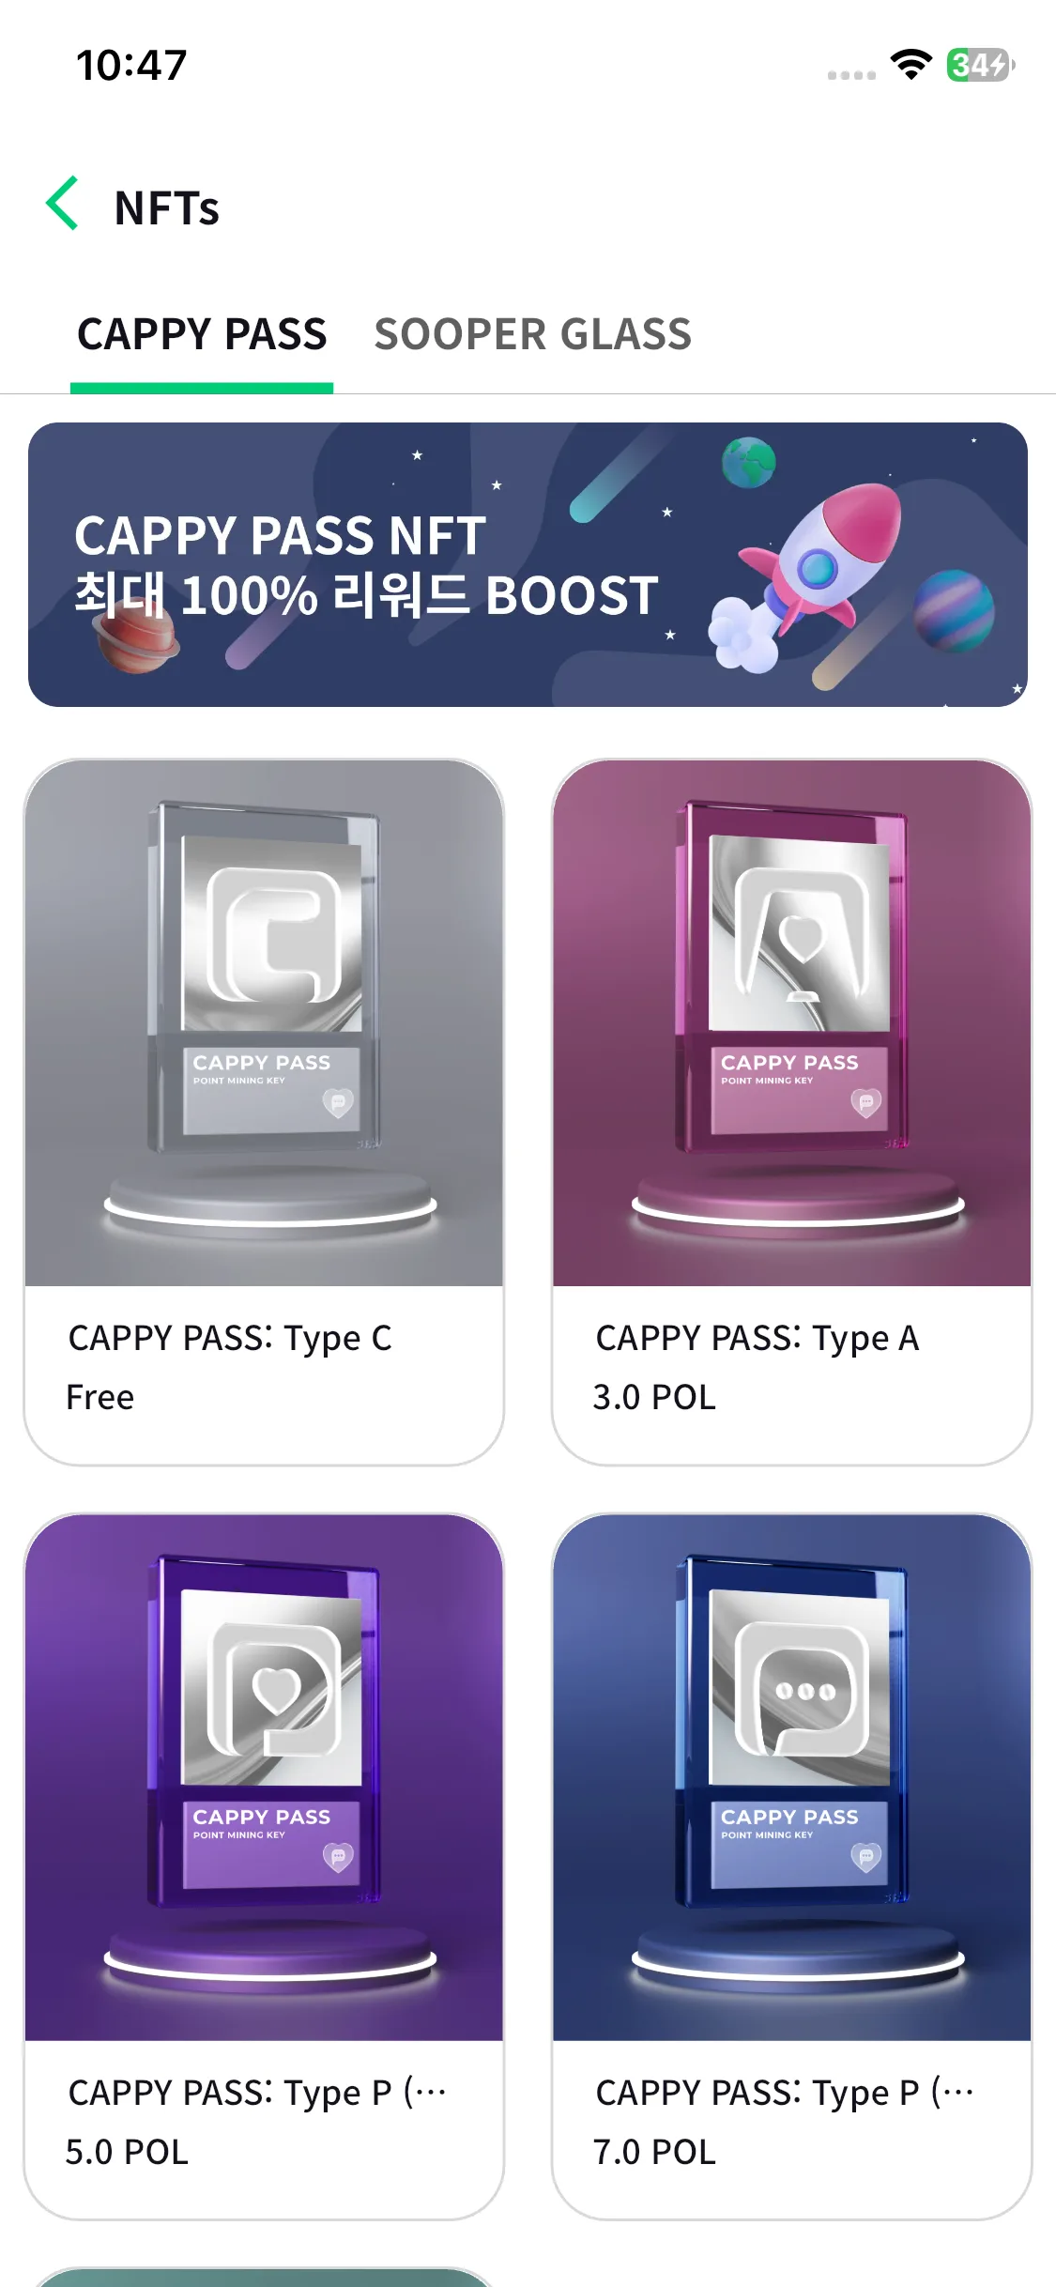Select the CAPPY PASS: Type C title
The width and height of the screenshot is (1056, 2287).
230,1338
